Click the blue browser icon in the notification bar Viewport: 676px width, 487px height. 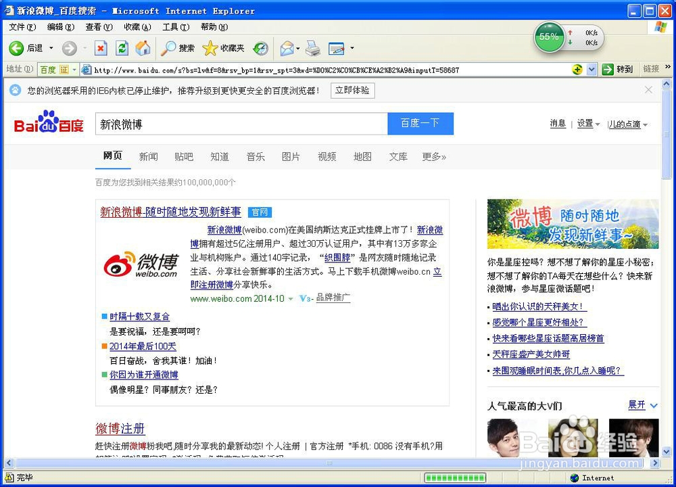(15, 90)
